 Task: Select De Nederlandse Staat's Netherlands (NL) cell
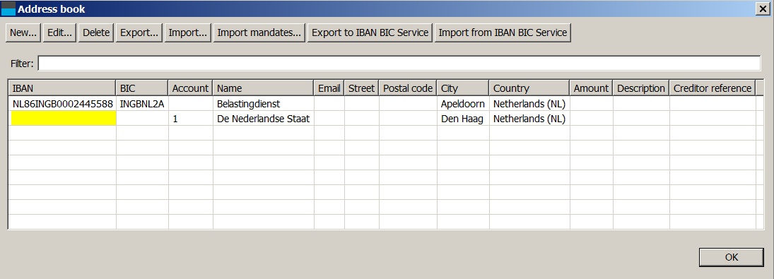point(529,118)
